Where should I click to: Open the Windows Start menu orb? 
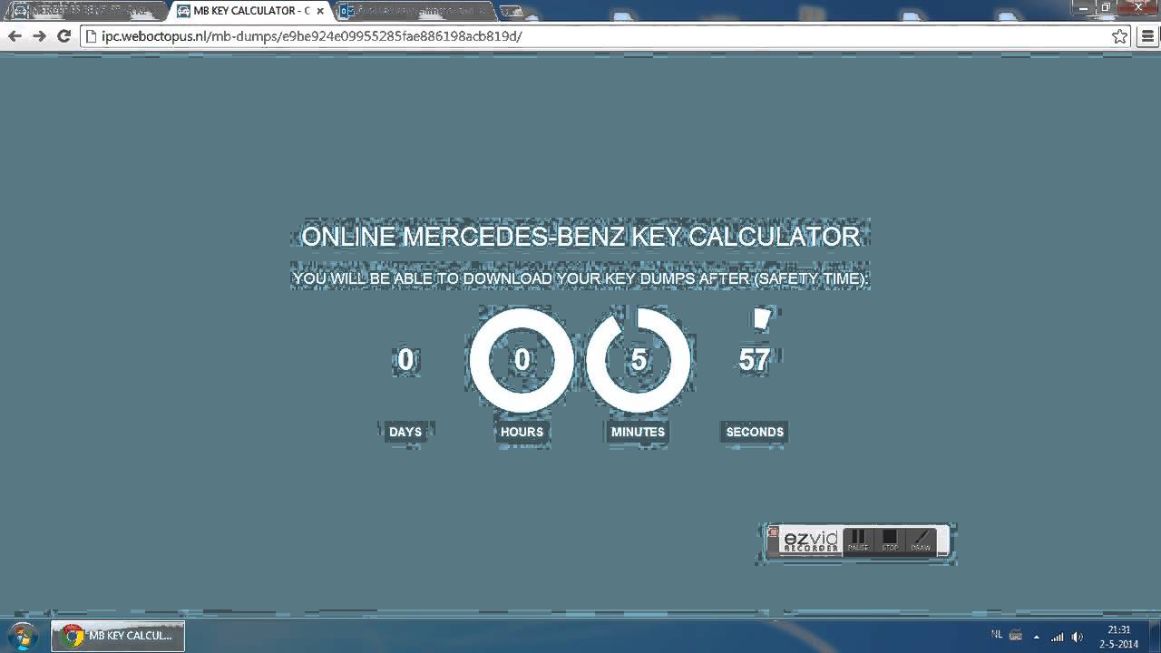point(21,636)
